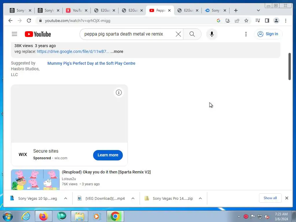Launch Internet Explorer from taskbar
296x222 pixels.
(26, 216)
